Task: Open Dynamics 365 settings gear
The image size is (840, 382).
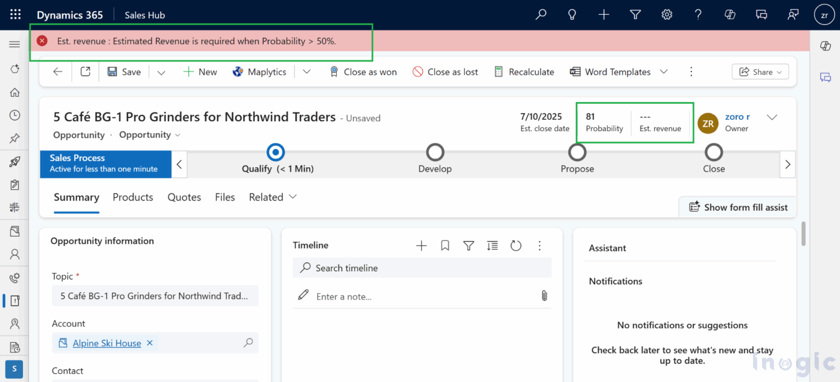Action: point(667,15)
